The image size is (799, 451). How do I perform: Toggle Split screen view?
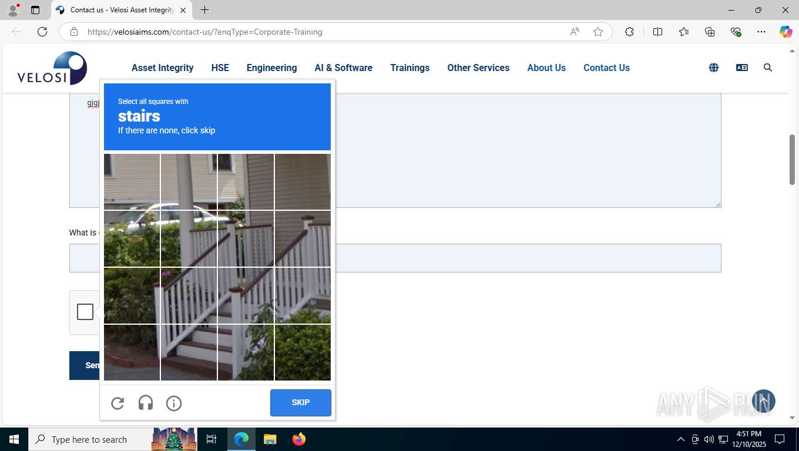[657, 32]
